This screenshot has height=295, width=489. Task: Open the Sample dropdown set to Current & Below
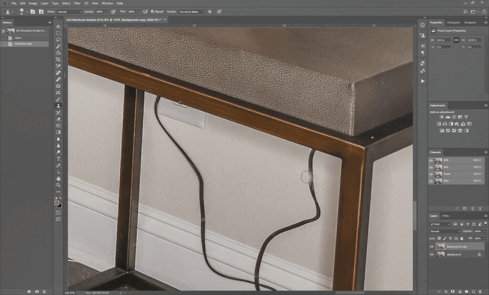(191, 11)
